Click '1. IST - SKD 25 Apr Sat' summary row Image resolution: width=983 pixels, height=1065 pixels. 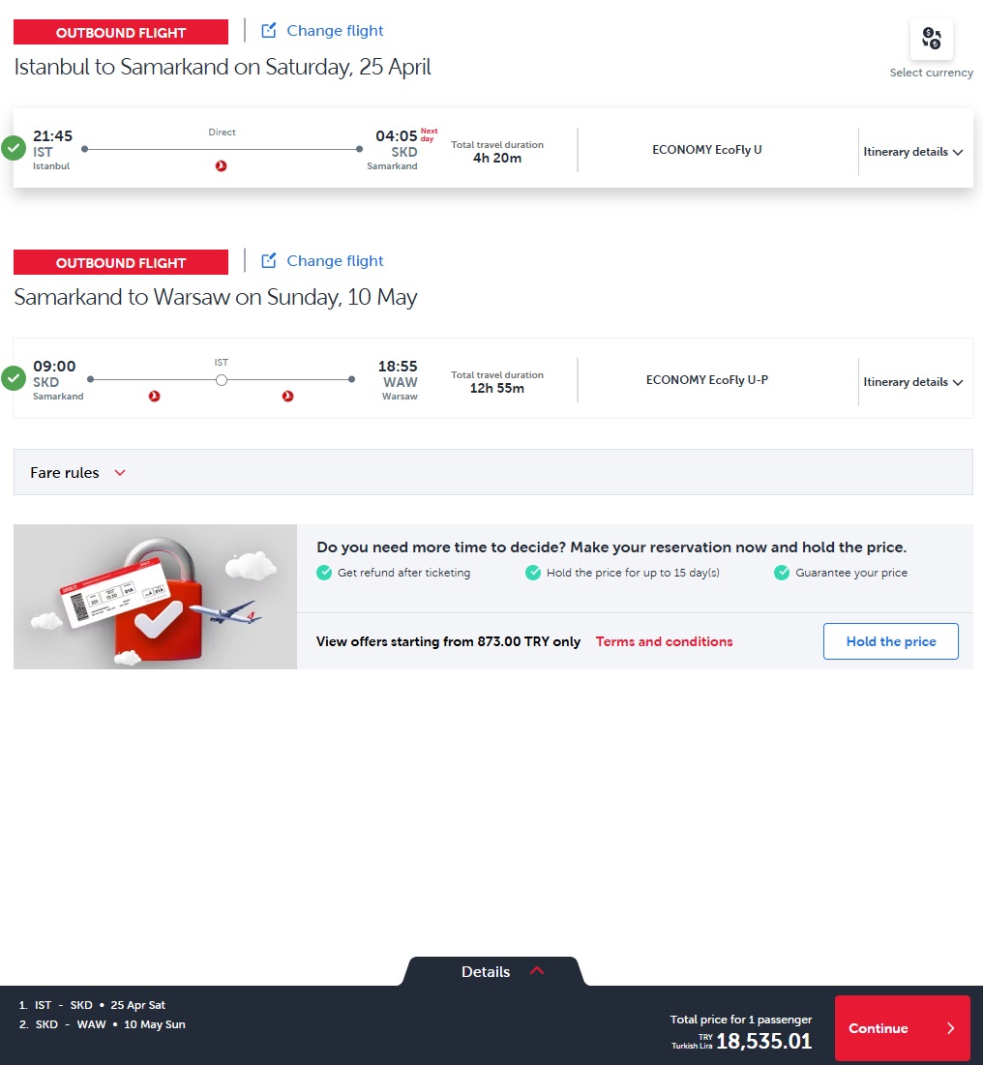pos(92,1005)
